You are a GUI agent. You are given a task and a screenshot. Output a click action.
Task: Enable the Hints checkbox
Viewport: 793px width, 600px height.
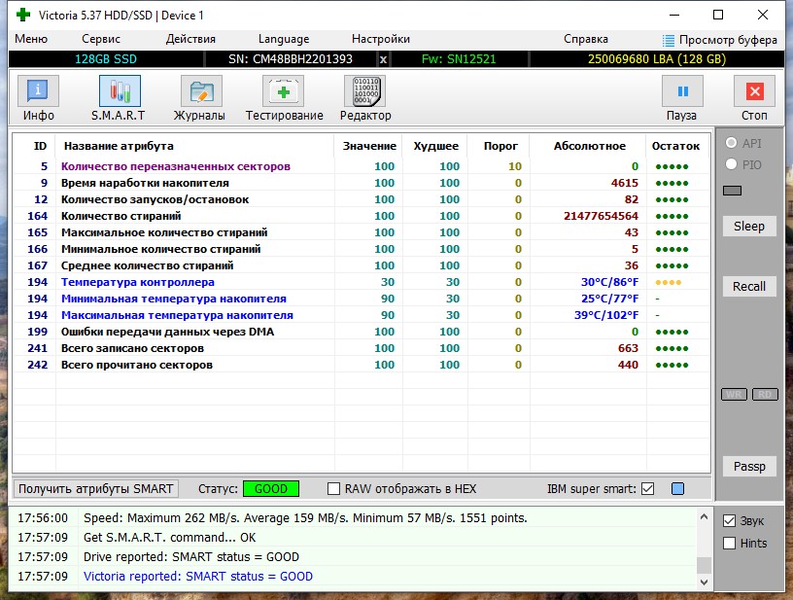(x=729, y=543)
